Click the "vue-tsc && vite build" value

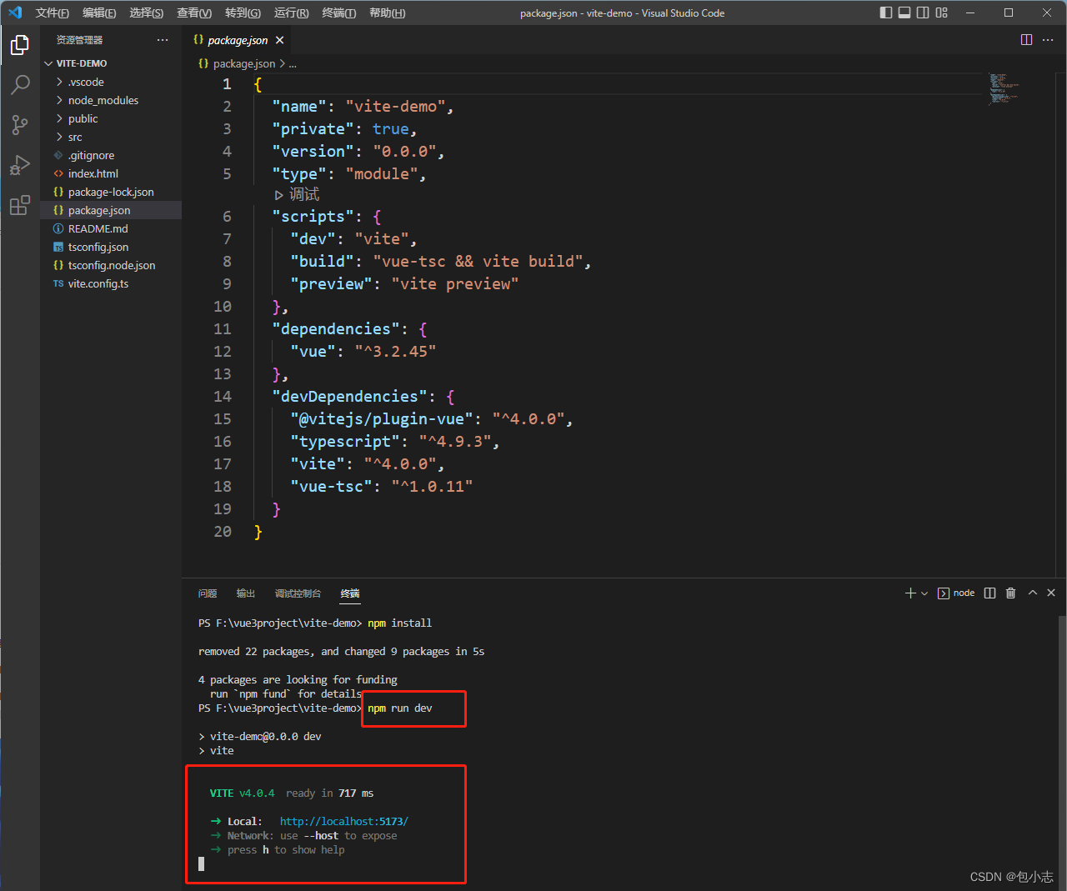478,262
